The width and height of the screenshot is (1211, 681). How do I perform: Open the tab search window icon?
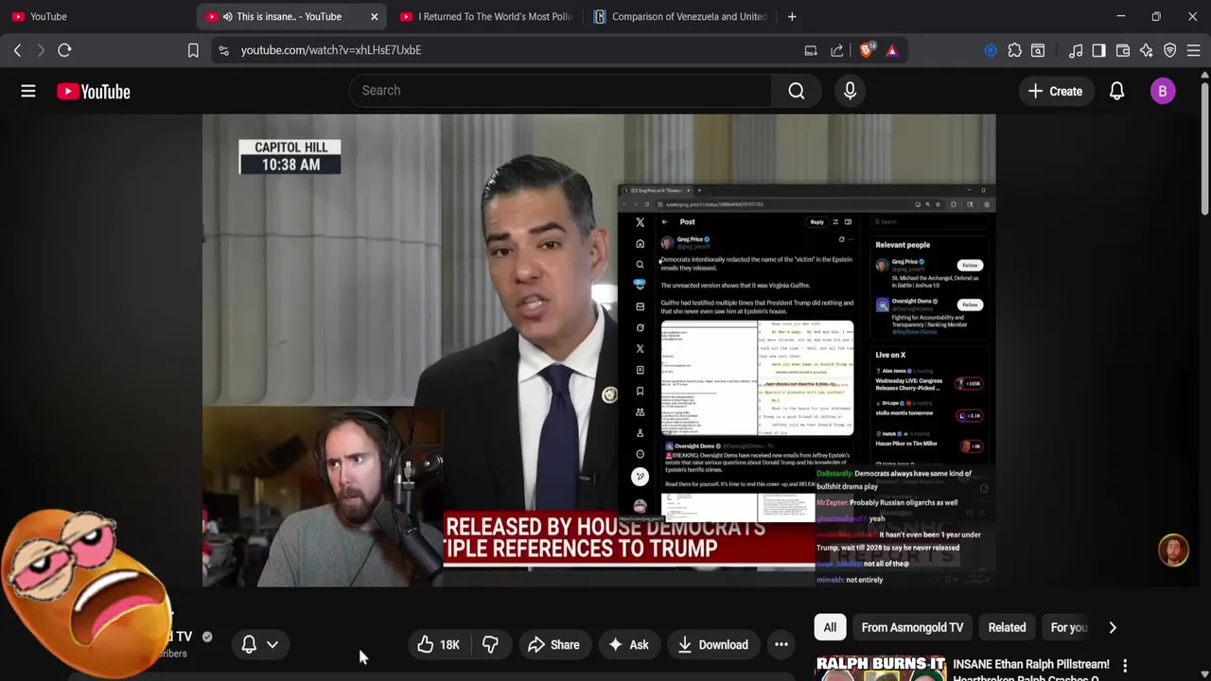[1038, 50]
